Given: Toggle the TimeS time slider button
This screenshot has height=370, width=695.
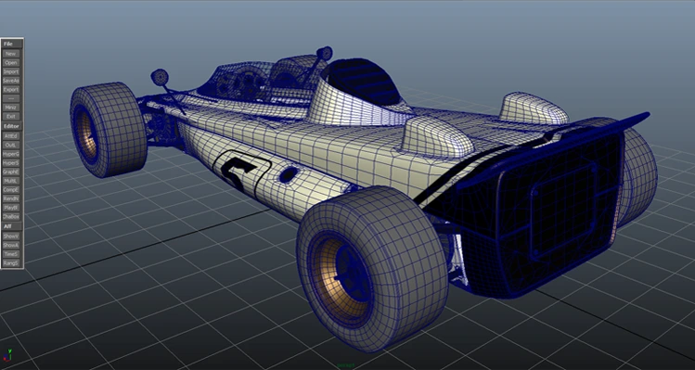Looking at the screenshot, I should [10, 254].
